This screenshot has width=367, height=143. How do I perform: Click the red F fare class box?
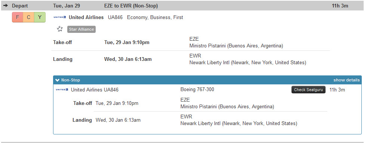18,17
